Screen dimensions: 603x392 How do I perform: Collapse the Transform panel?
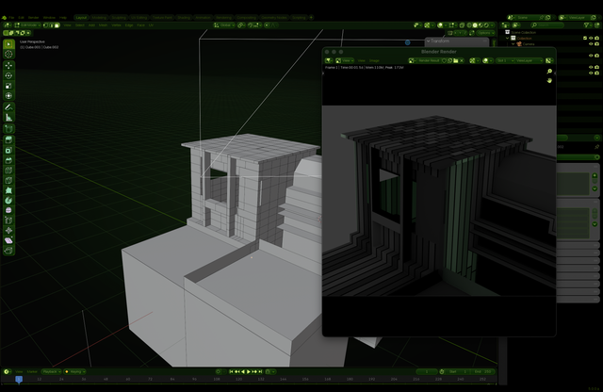pyautogui.click(x=428, y=41)
